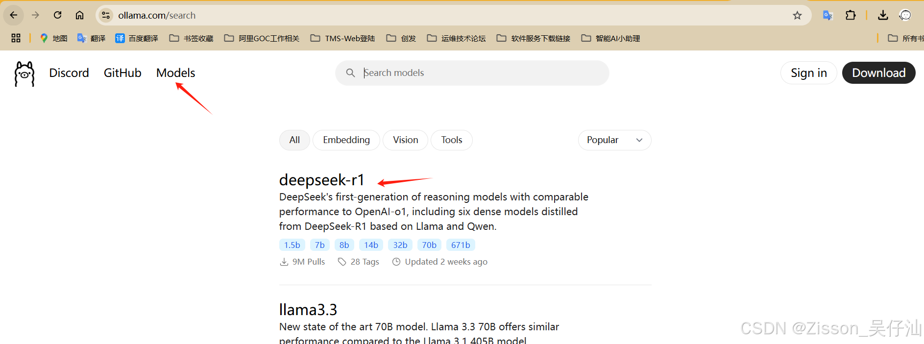Screen dimensions: 924x344
Task: Filter models by Embedding
Action: tap(346, 140)
